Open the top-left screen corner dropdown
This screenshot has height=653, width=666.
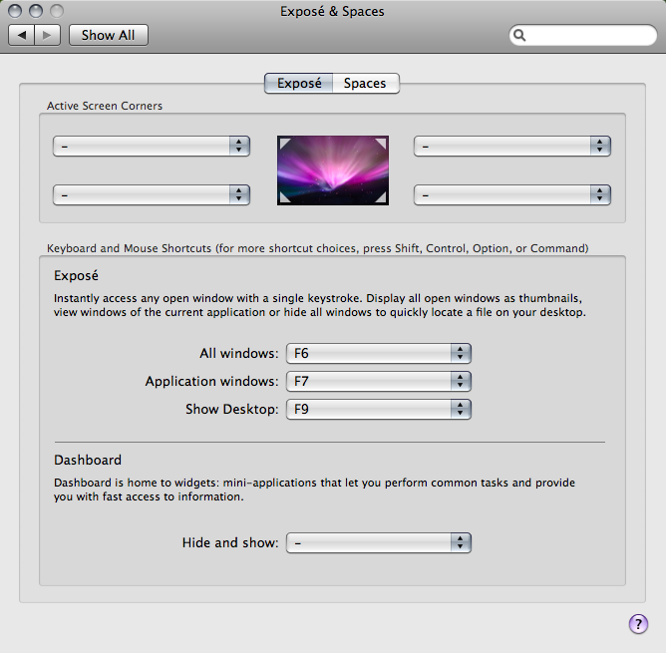(152, 147)
